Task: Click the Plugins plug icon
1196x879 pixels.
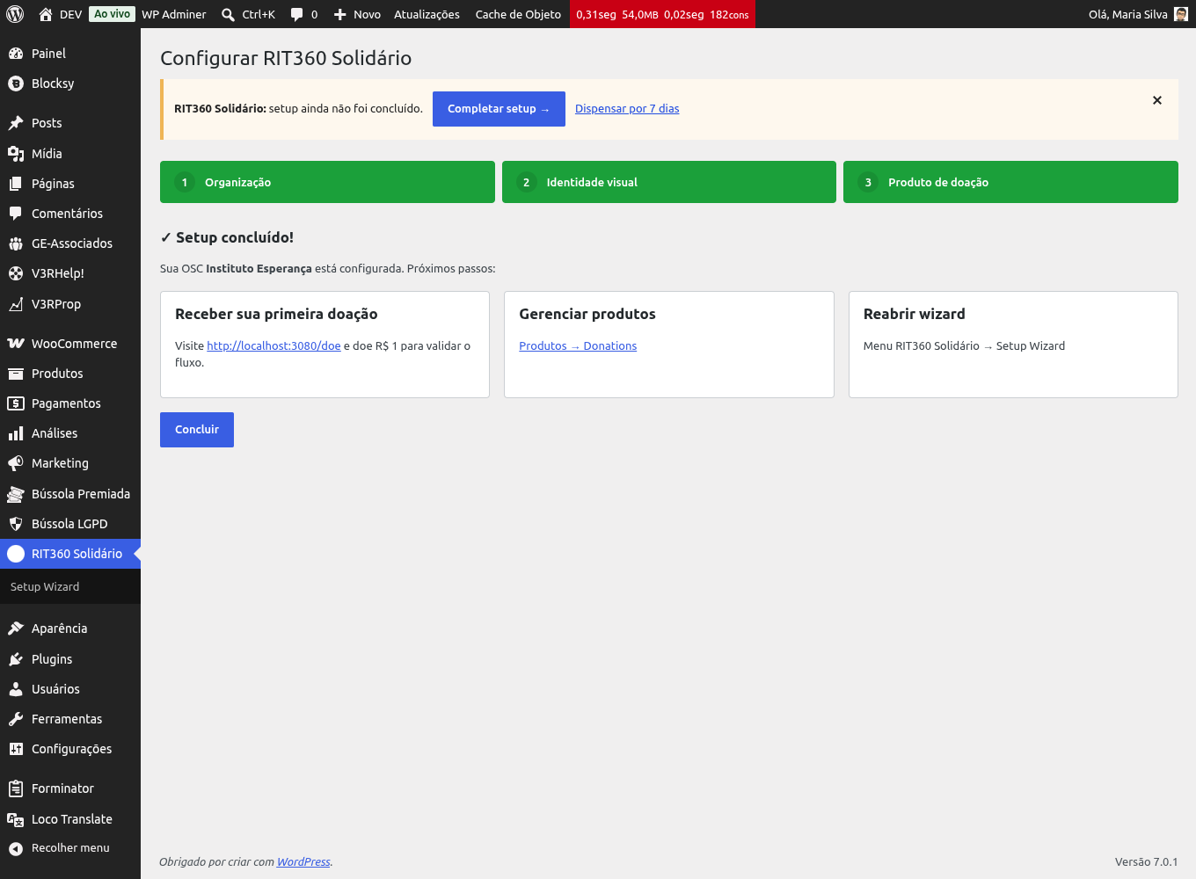Action: [16, 659]
